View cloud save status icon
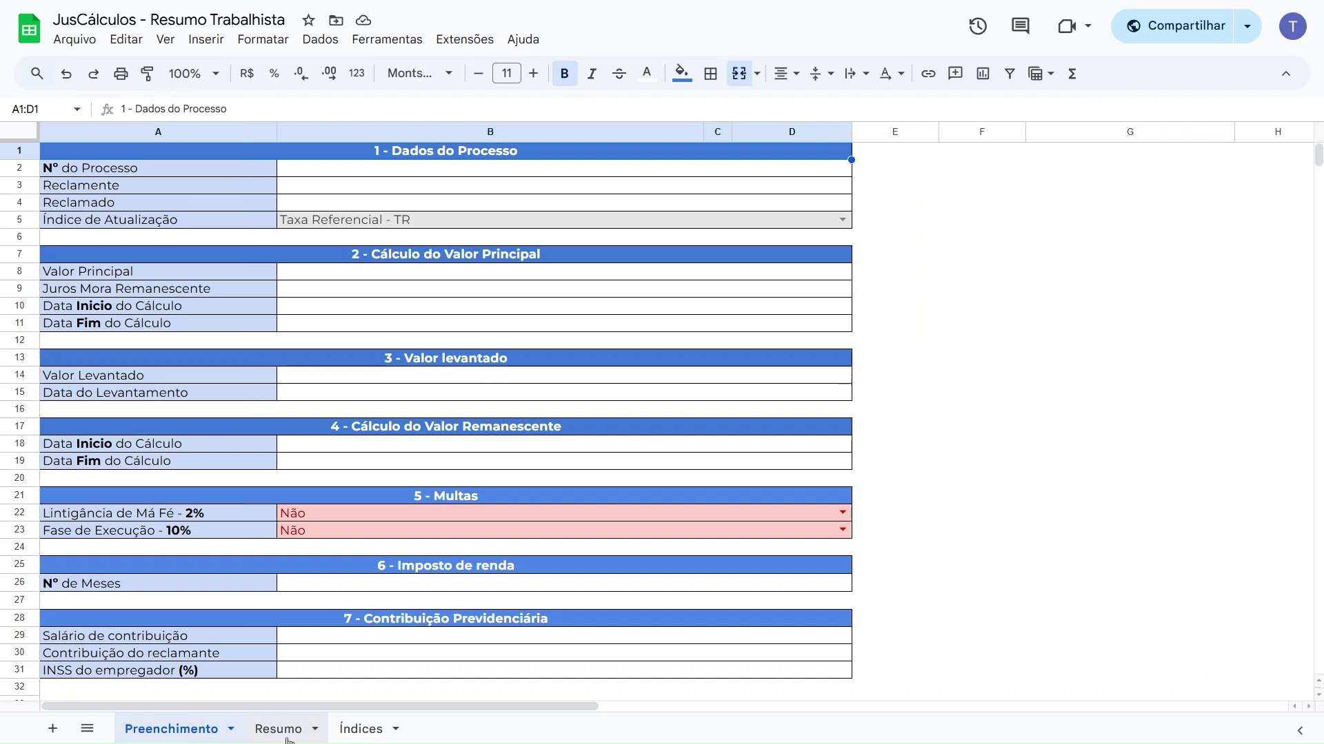 363,20
